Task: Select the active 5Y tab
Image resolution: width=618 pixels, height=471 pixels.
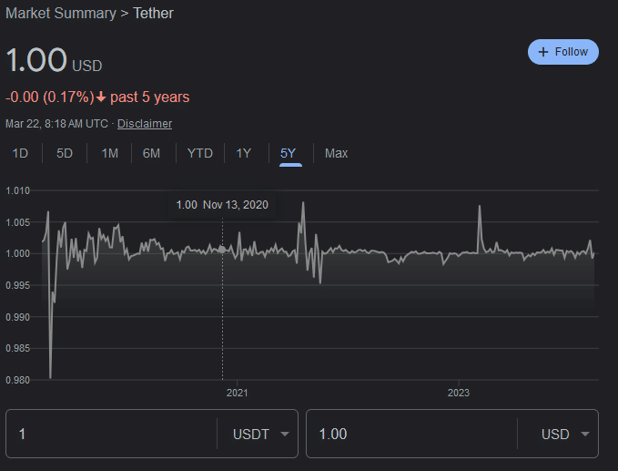Action: [x=289, y=153]
